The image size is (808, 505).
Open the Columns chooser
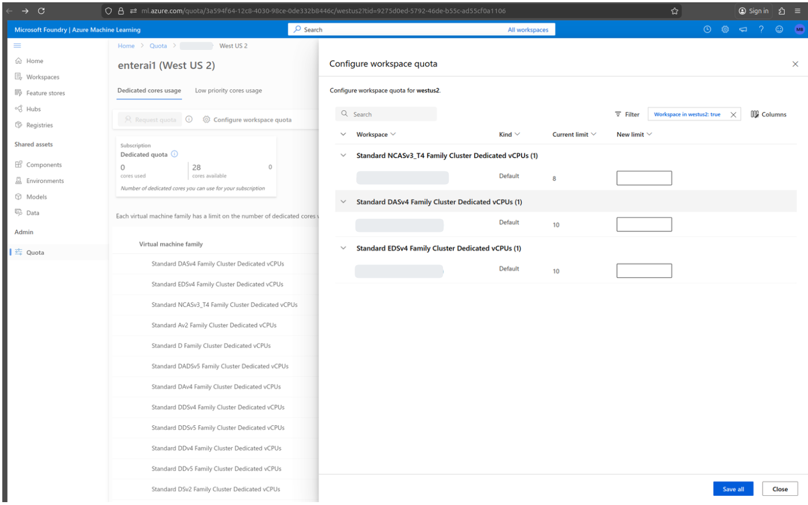(768, 114)
